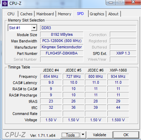
Task: Click the empty Buffered field
Action: pos(123,47)
